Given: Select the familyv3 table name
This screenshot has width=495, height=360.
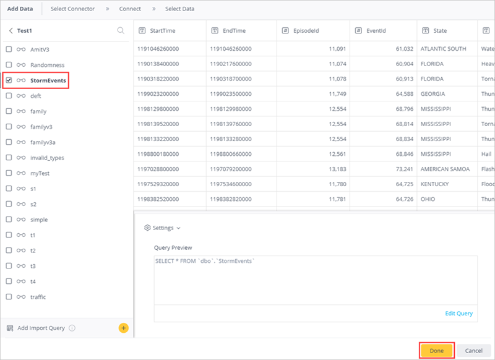Looking at the screenshot, I should (41, 127).
